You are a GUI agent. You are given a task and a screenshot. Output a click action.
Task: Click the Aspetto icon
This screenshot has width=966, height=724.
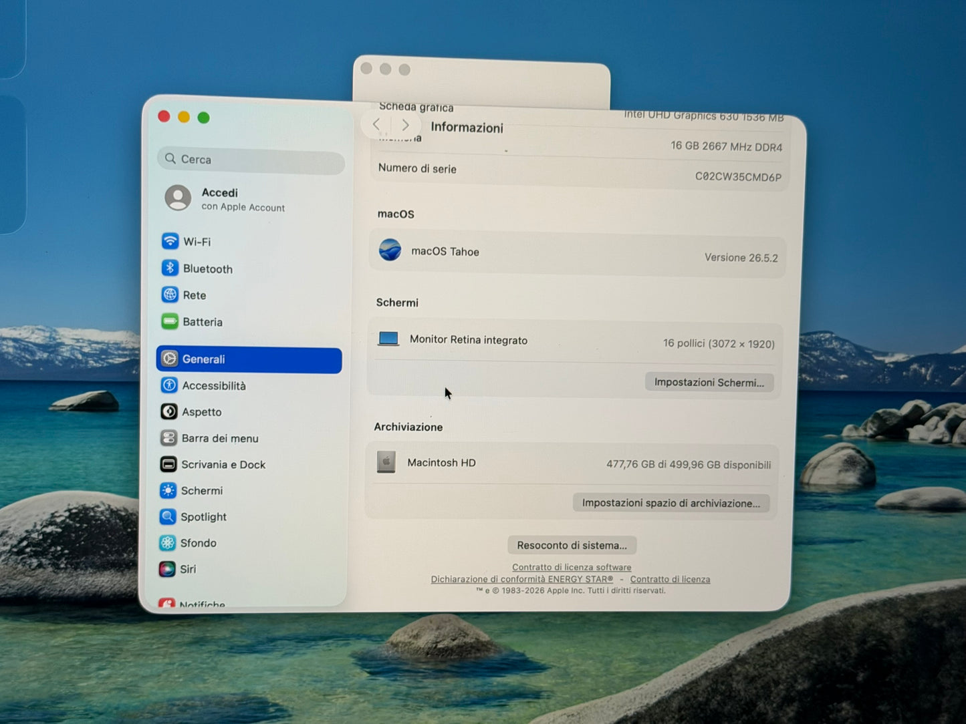(169, 411)
